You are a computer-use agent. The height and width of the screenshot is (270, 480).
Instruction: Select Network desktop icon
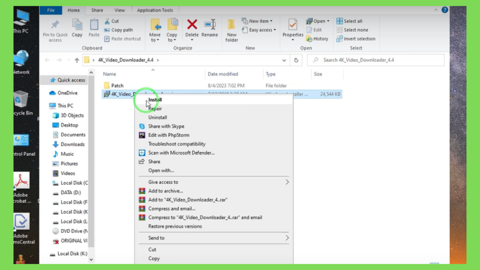click(x=21, y=62)
